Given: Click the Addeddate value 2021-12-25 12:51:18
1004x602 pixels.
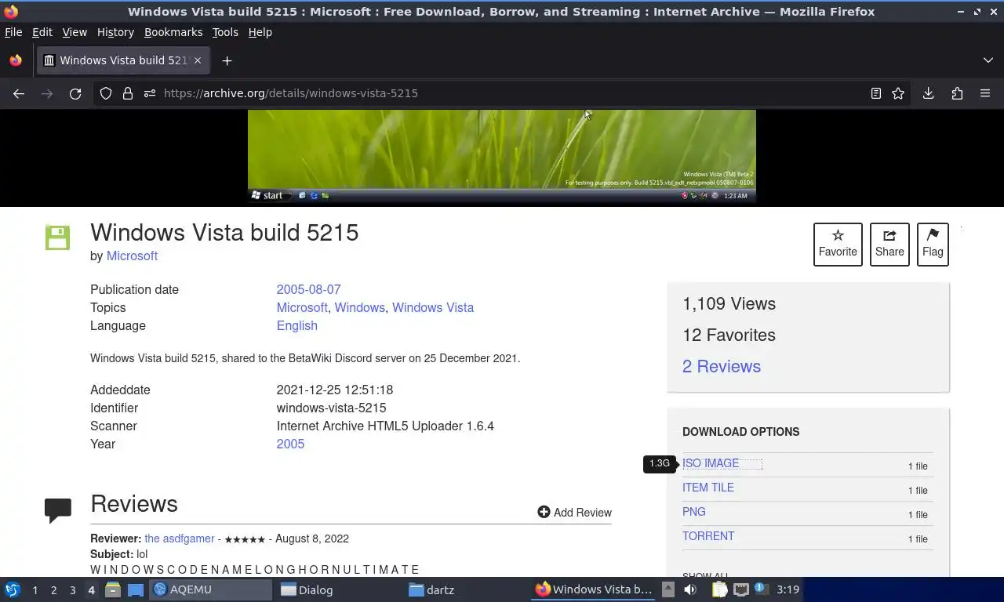Looking at the screenshot, I should pyautogui.click(x=335, y=390).
